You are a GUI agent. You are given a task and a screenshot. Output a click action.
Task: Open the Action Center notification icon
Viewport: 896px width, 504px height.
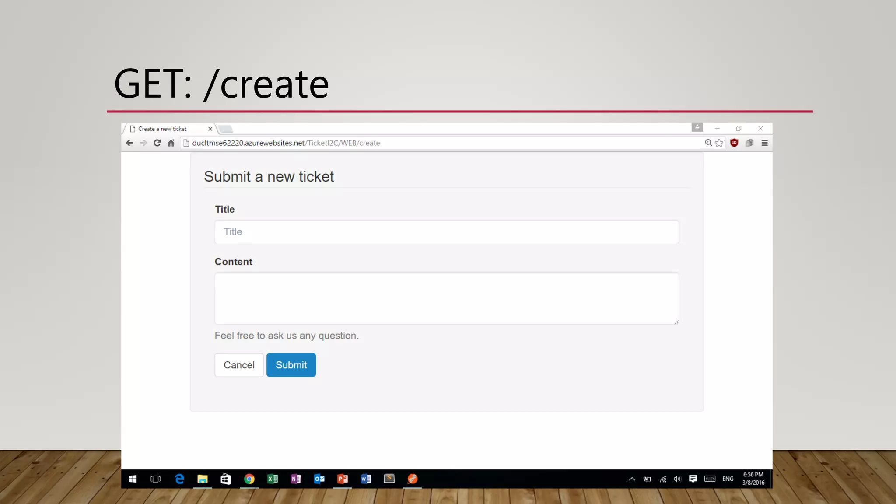(x=693, y=479)
